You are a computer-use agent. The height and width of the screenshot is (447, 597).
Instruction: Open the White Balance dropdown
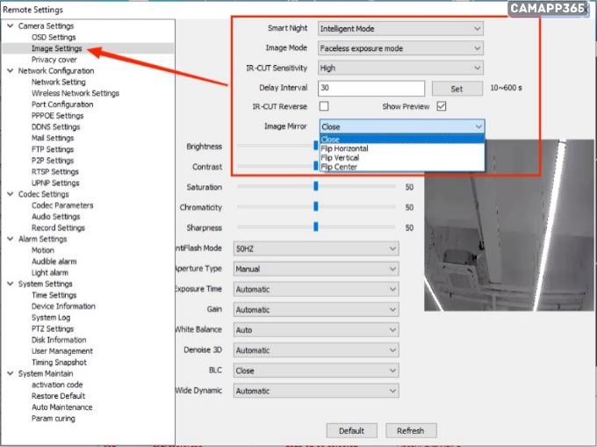coord(316,330)
